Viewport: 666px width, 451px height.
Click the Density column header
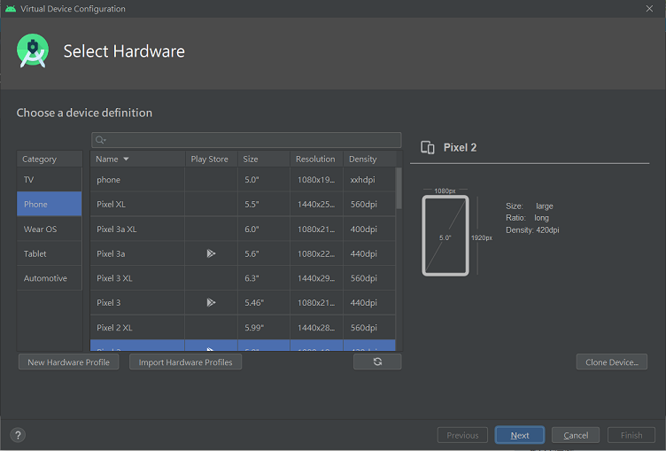(x=369, y=159)
